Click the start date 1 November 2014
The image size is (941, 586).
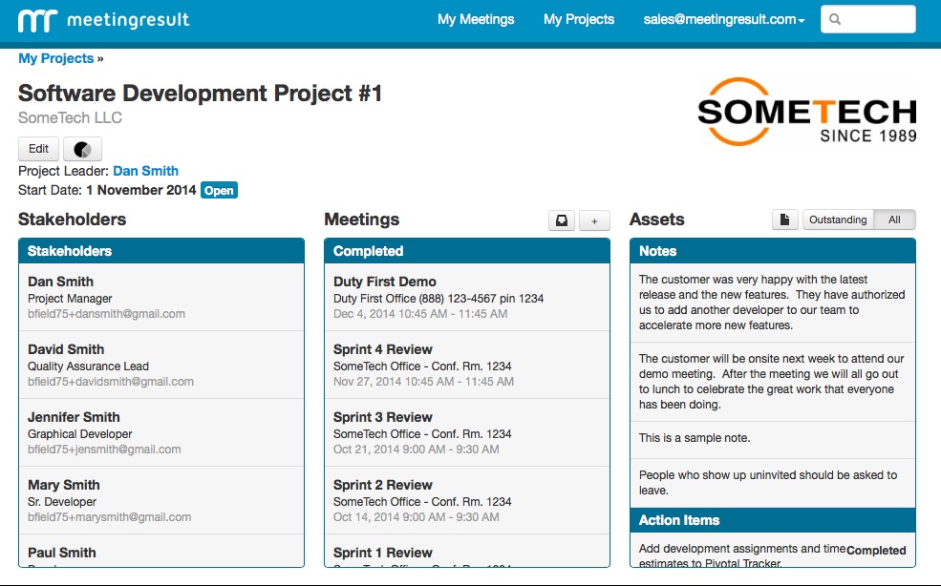click(141, 190)
